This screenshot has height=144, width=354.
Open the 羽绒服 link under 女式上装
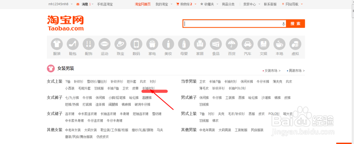[99, 88]
